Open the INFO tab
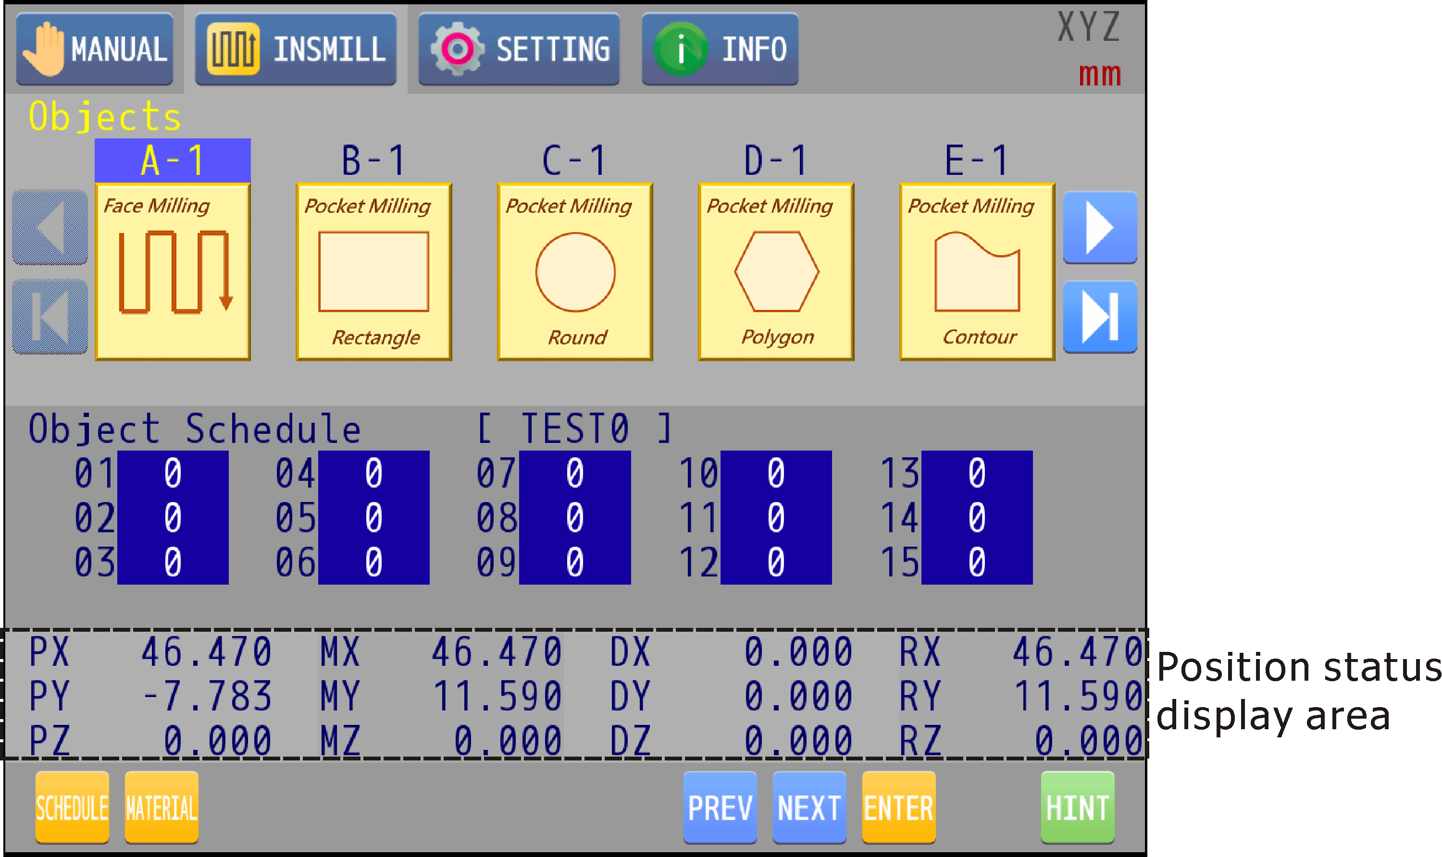Image resolution: width=1442 pixels, height=857 pixels. tap(720, 49)
